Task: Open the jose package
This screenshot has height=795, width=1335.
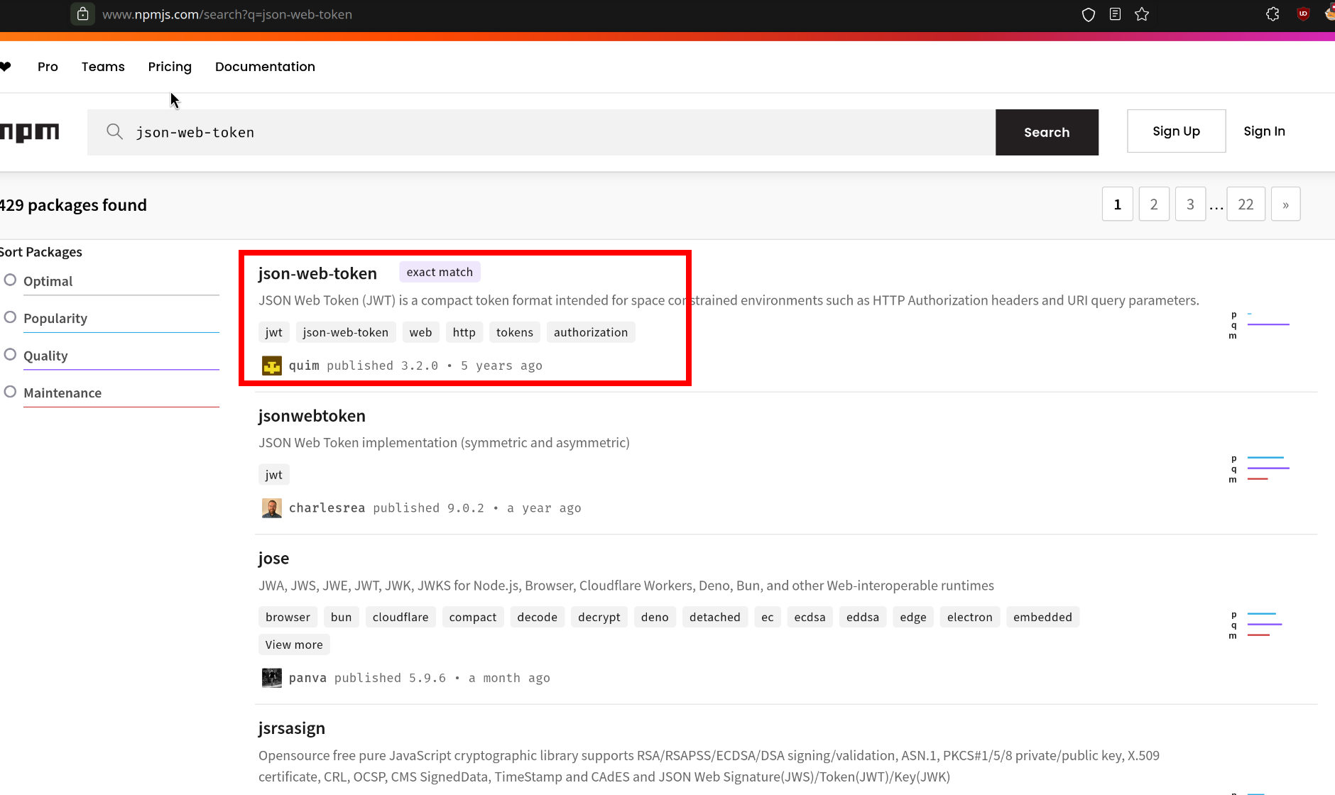Action: (273, 559)
